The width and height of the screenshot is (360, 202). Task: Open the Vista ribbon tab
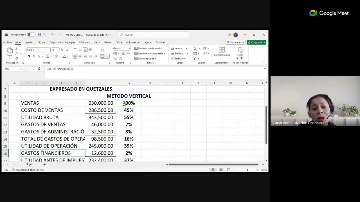click(x=119, y=42)
